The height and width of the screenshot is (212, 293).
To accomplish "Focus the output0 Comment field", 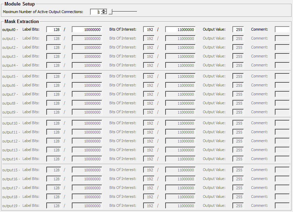I will pyautogui.click(x=282, y=30).
